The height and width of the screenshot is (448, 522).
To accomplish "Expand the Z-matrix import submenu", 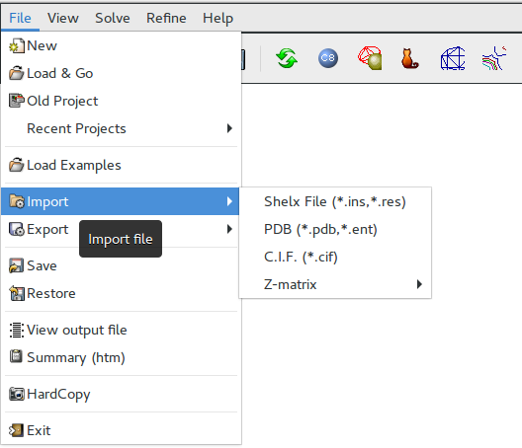I will (335, 284).
